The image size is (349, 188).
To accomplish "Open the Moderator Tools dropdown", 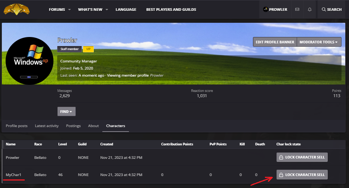I will [x=319, y=42].
